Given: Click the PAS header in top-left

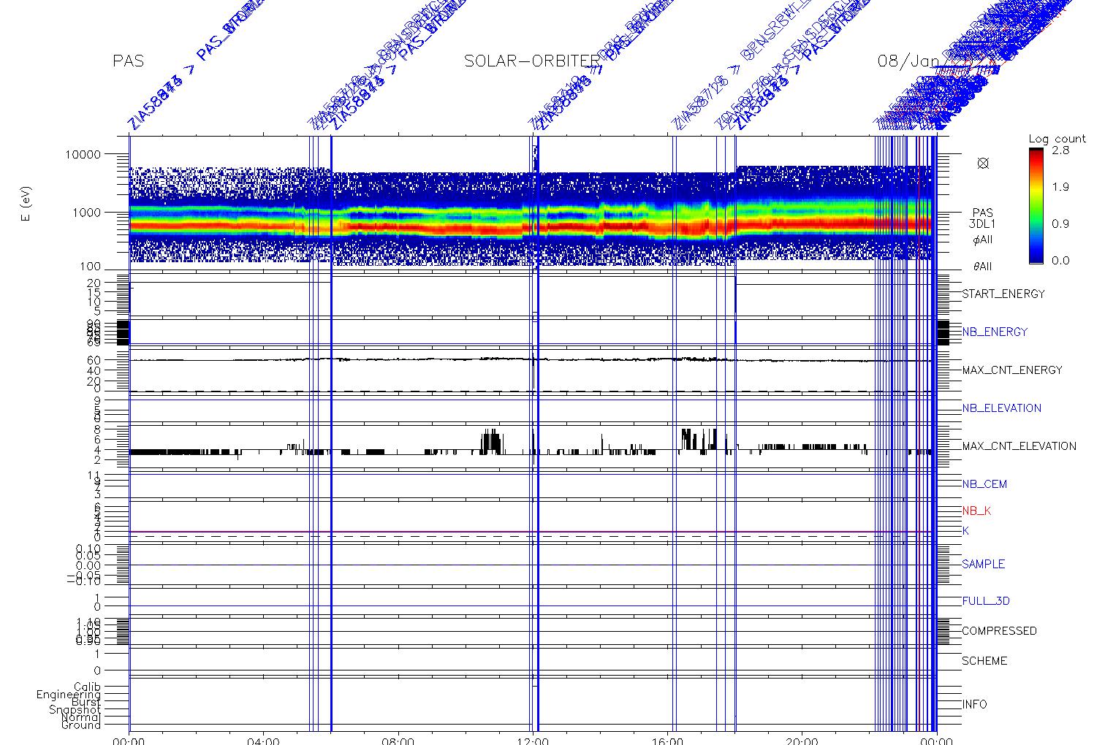Looking at the screenshot, I should click(128, 61).
